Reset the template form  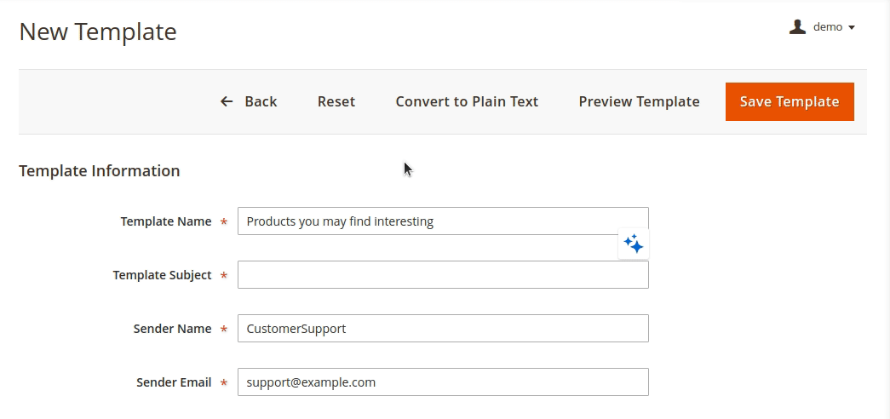[x=336, y=101]
